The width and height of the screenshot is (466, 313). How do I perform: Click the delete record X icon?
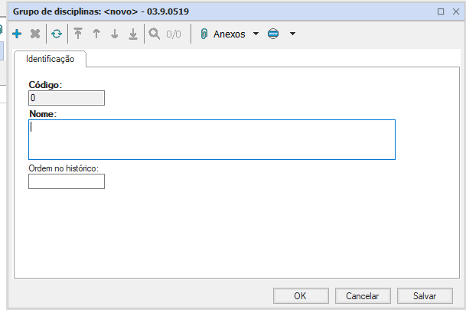point(34,34)
